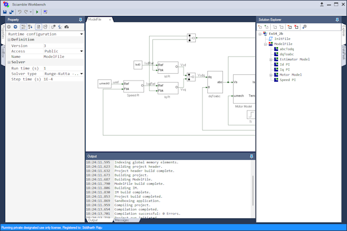
Task: Open the Access dropdown set to Public
Action: coord(81,51)
